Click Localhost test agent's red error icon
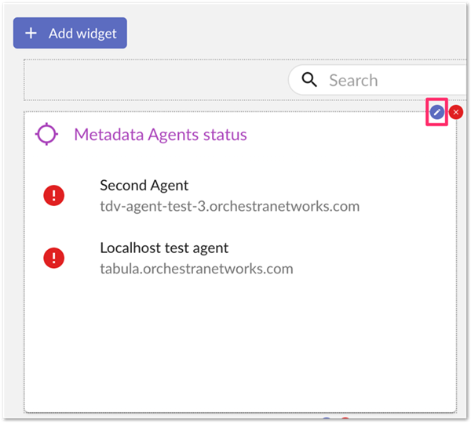Screen dimensions: 471x423 pos(53,258)
